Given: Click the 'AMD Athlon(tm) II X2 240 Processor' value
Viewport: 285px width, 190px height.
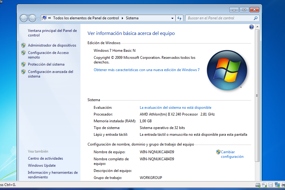Looking at the screenshot, I should coord(169,114).
